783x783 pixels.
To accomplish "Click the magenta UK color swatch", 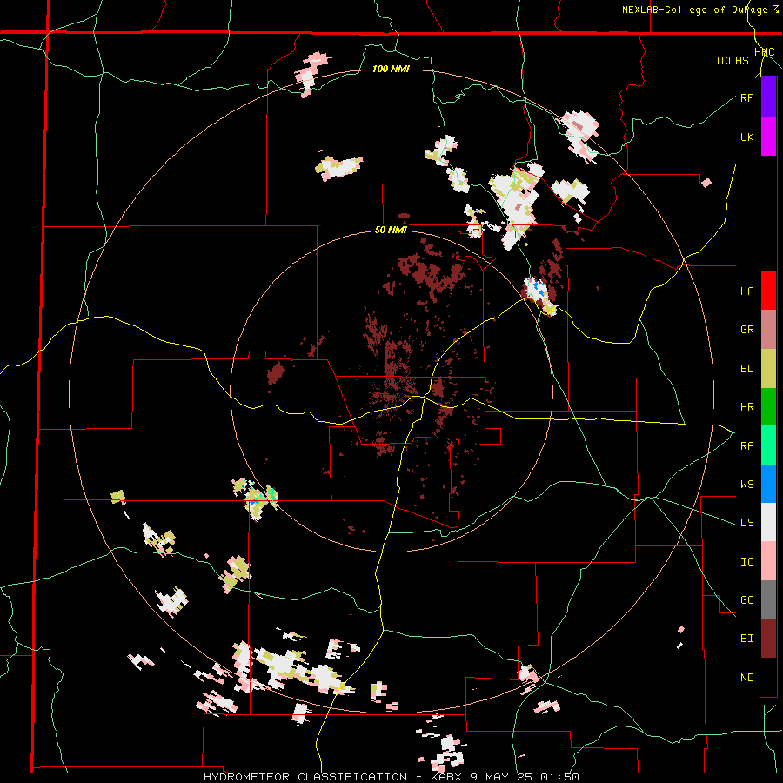I will 768,137.
